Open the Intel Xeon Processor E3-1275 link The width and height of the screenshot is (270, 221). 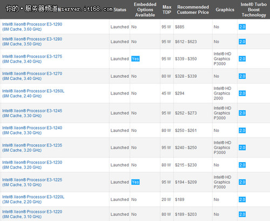click(32, 59)
